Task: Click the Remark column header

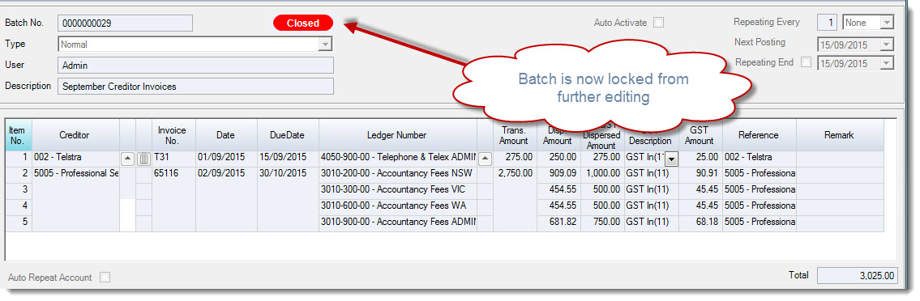Action: coord(839,135)
